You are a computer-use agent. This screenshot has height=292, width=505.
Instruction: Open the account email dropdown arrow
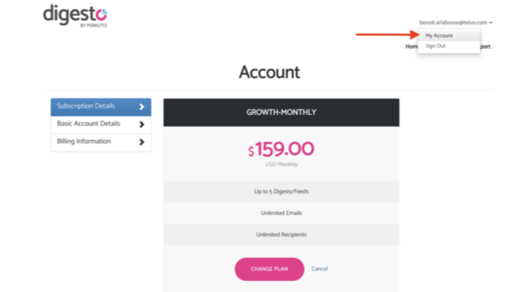[491, 22]
